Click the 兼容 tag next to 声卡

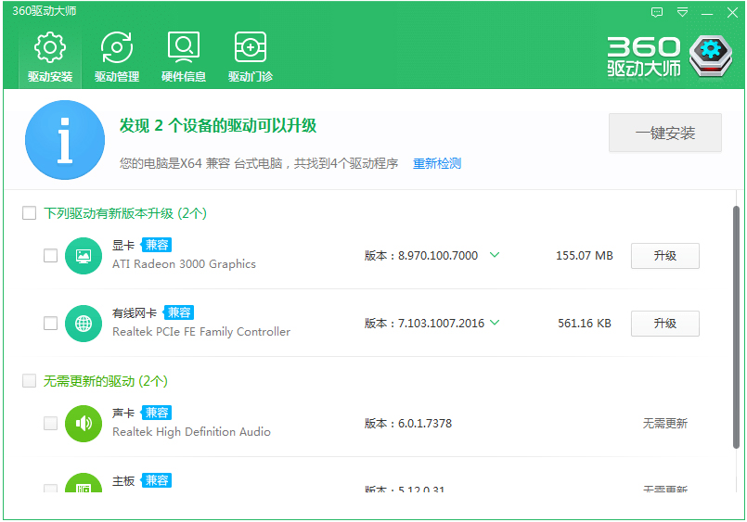click(x=157, y=412)
